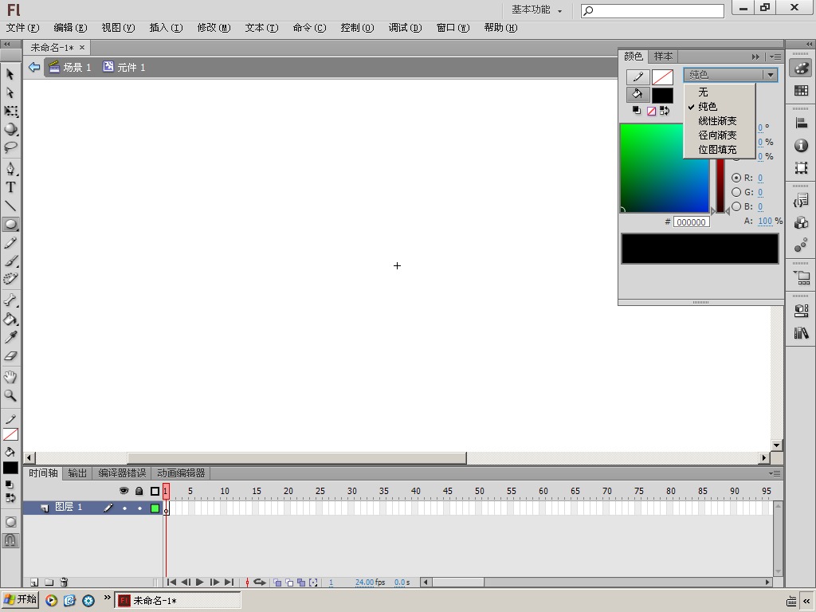Toggle the loop playback button
816x612 pixels.
click(x=260, y=583)
